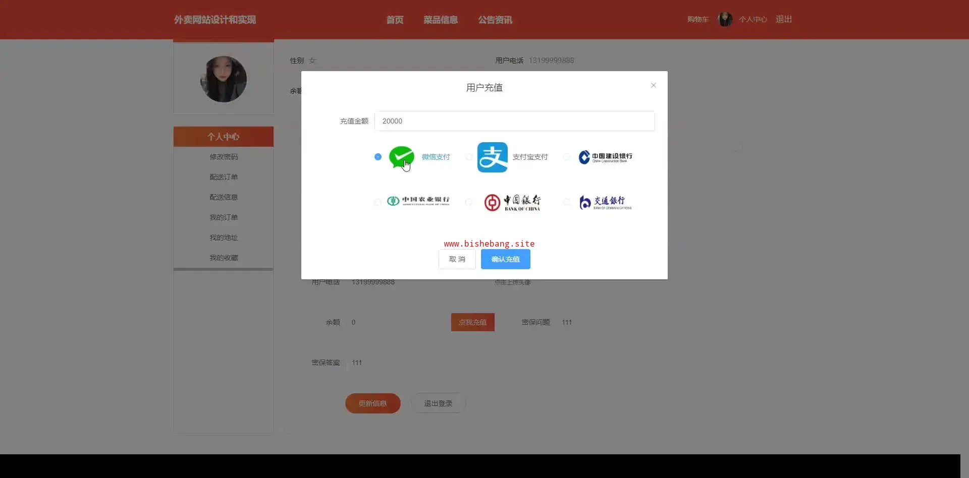Screen dimensions: 969x478
Task: Open 我的地址 in the sidebar
Action: [224, 237]
